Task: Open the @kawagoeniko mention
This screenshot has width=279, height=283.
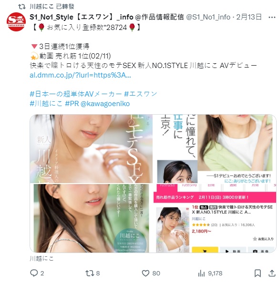Action: [x=105, y=104]
